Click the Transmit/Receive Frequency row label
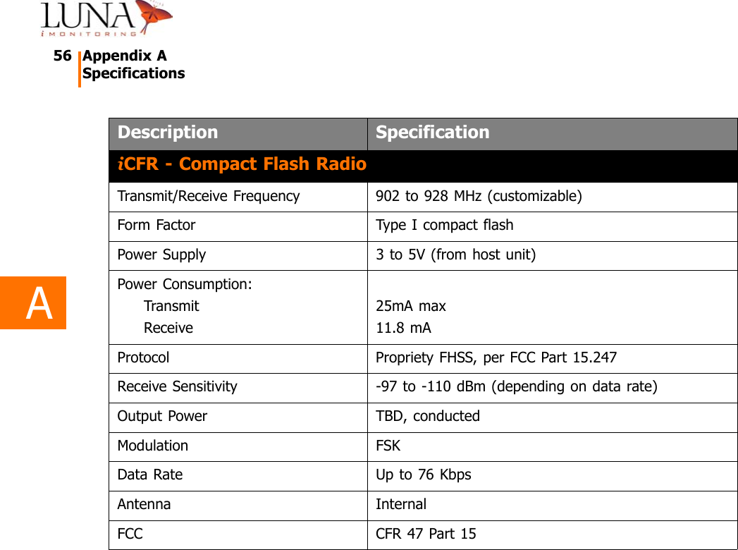The width and height of the screenshot is (738, 550). (208, 196)
